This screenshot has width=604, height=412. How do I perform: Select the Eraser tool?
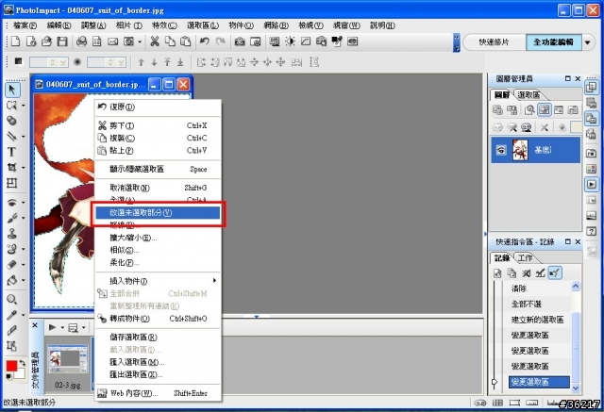coord(11,265)
